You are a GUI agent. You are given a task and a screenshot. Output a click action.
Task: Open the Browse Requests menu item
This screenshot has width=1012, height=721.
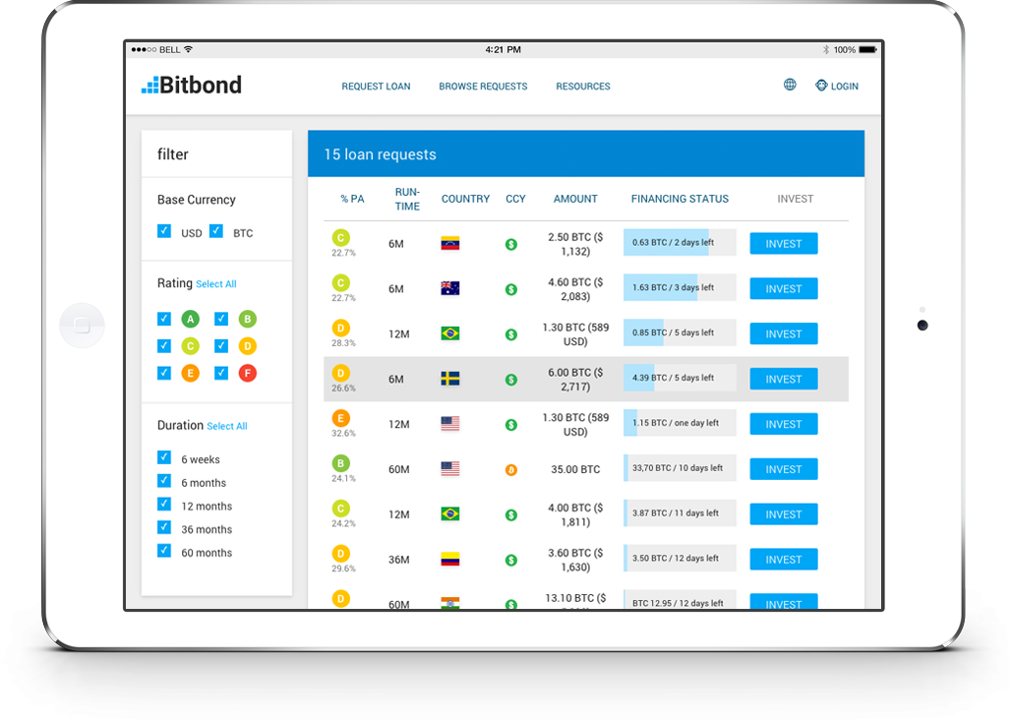[483, 87]
